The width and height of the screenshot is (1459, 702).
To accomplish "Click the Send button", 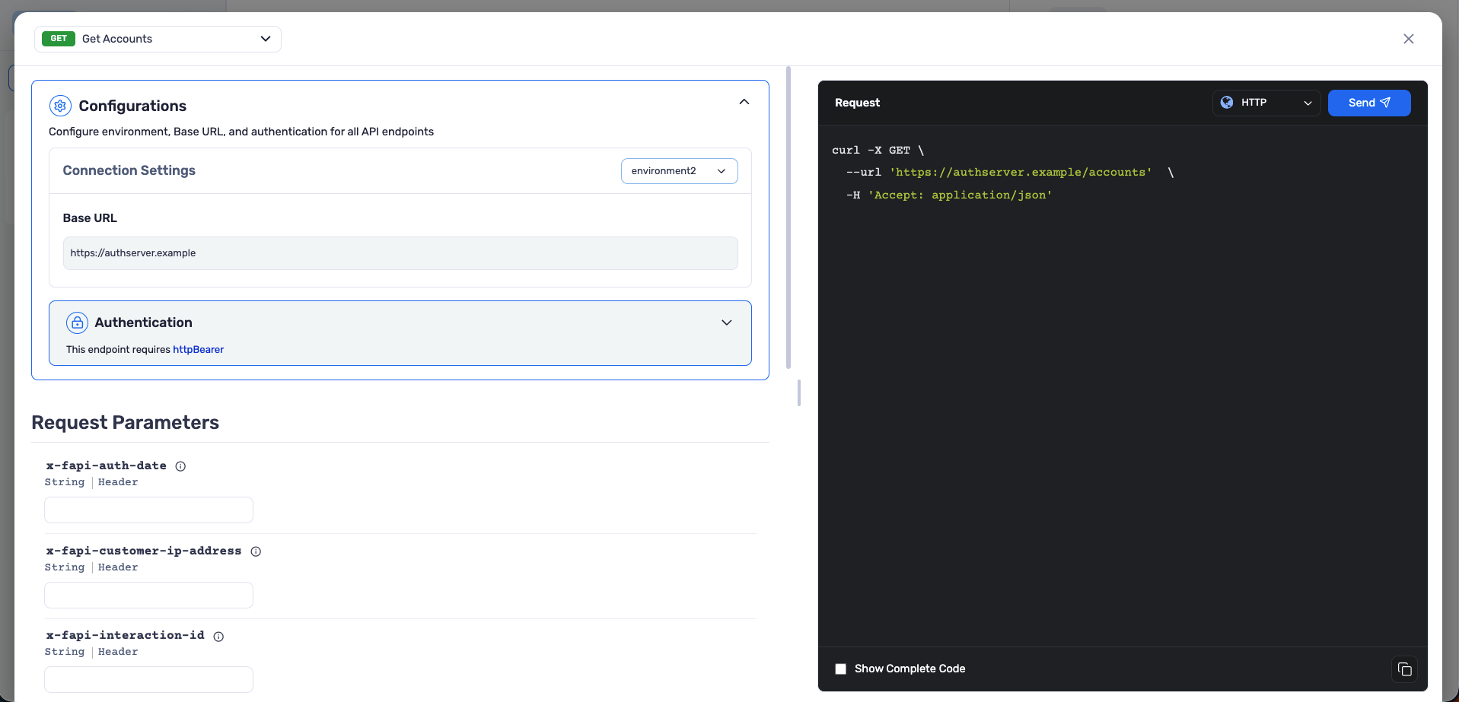I will (1368, 102).
